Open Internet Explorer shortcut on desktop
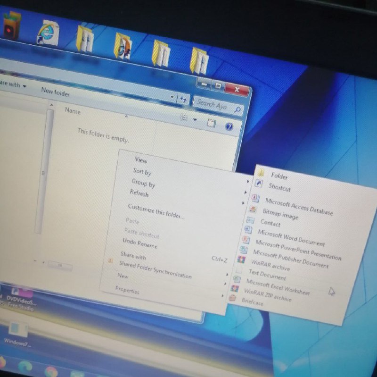 point(48,33)
